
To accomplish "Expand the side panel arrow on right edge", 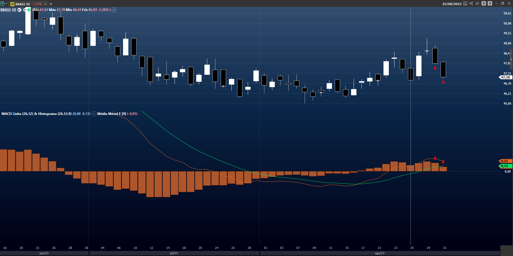I will point(511,59).
